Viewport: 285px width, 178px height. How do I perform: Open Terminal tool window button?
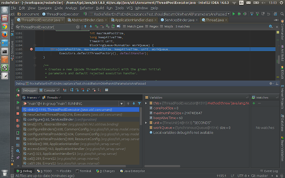pyautogui.click(x=84, y=171)
